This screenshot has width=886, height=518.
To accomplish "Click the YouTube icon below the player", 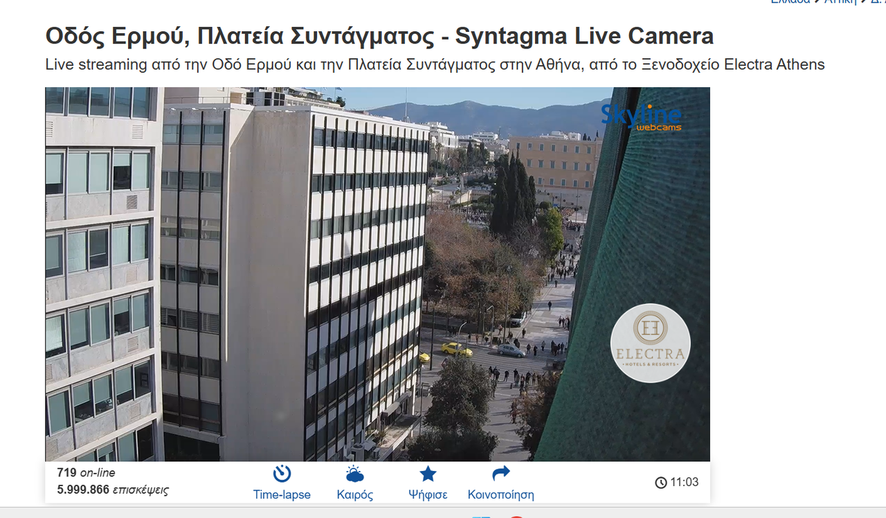I will click(516, 516).
